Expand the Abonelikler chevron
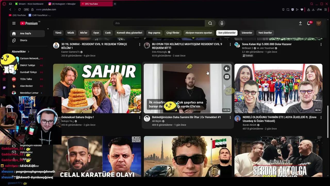The image size is (330, 186). tap(29, 52)
